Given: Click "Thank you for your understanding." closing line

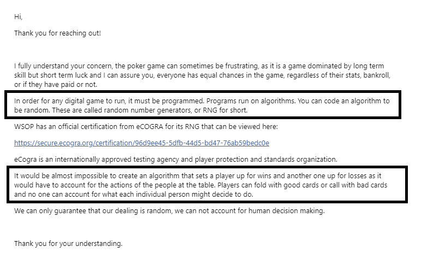Looking at the screenshot, I should [68, 244].
